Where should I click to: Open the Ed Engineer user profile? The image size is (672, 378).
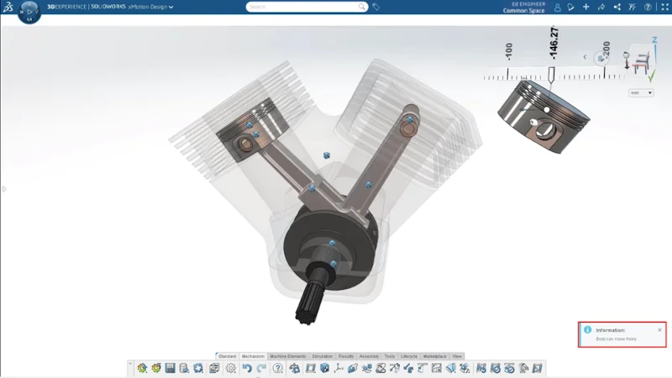[x=557, y=8]
